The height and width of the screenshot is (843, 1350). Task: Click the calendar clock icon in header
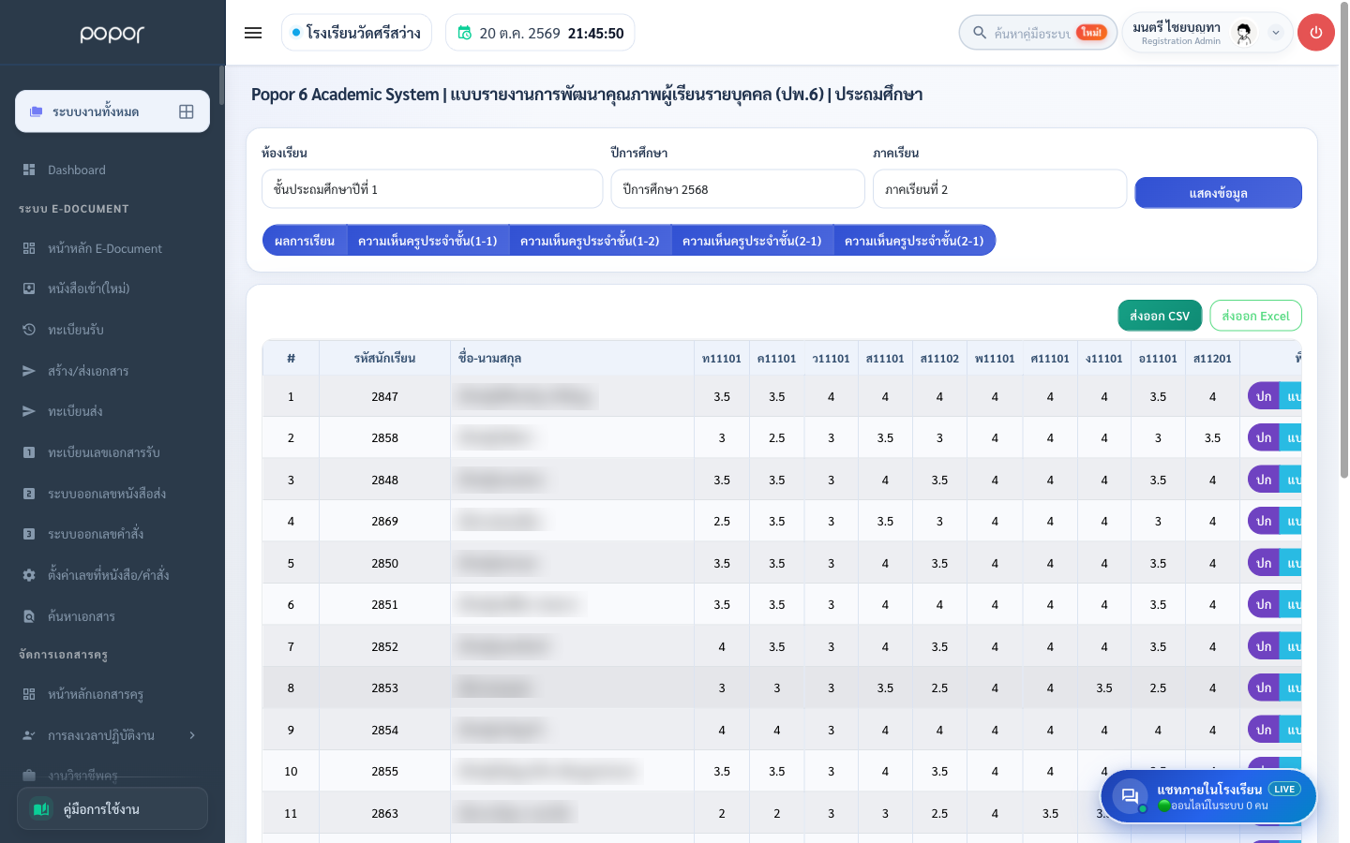[x=464, y=33]
